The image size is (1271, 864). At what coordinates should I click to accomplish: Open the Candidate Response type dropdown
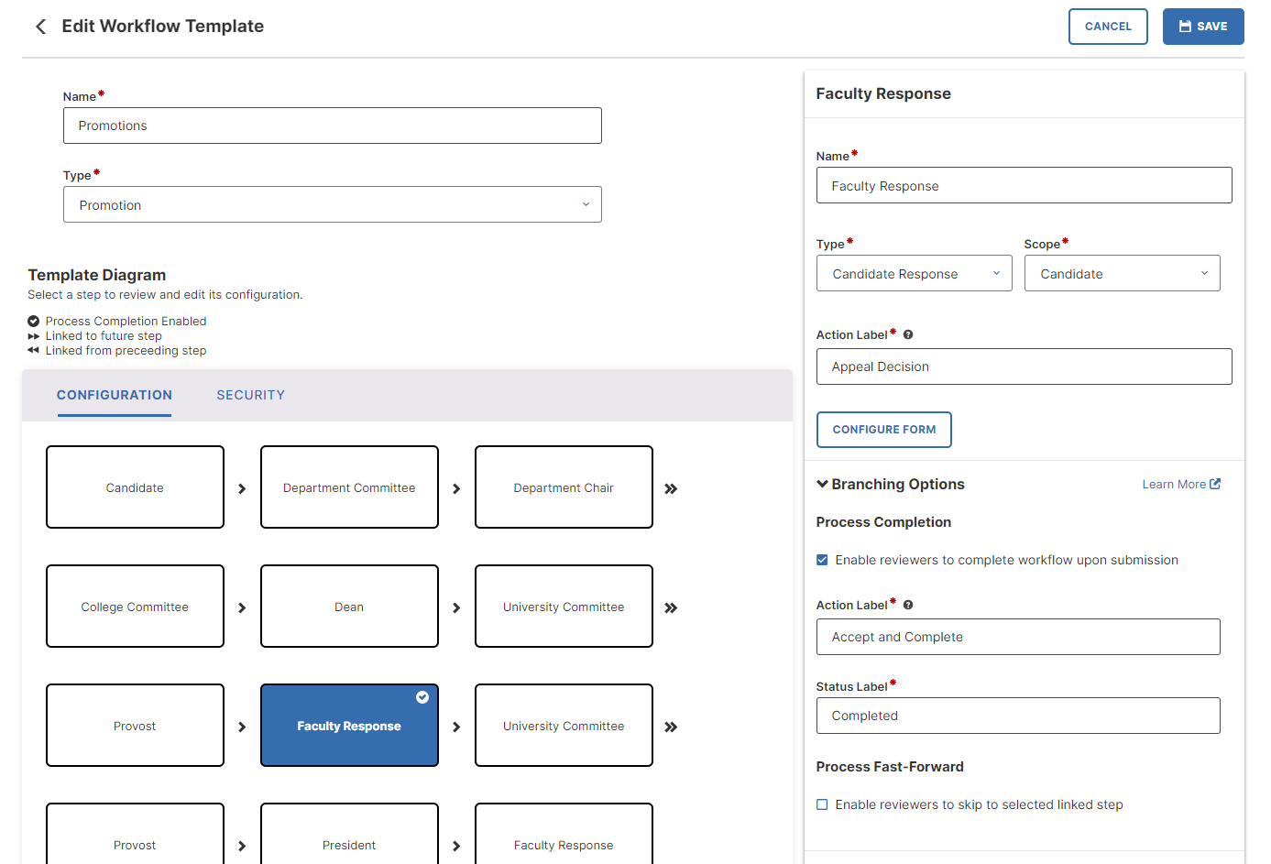[x=914, y=274]
